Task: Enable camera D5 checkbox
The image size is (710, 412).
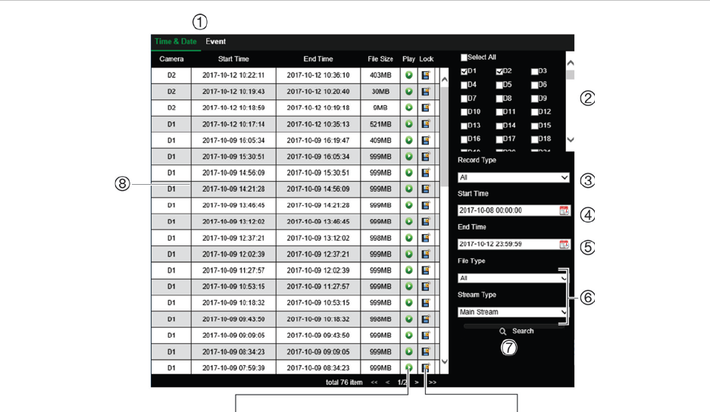Action: pos(499,85)
